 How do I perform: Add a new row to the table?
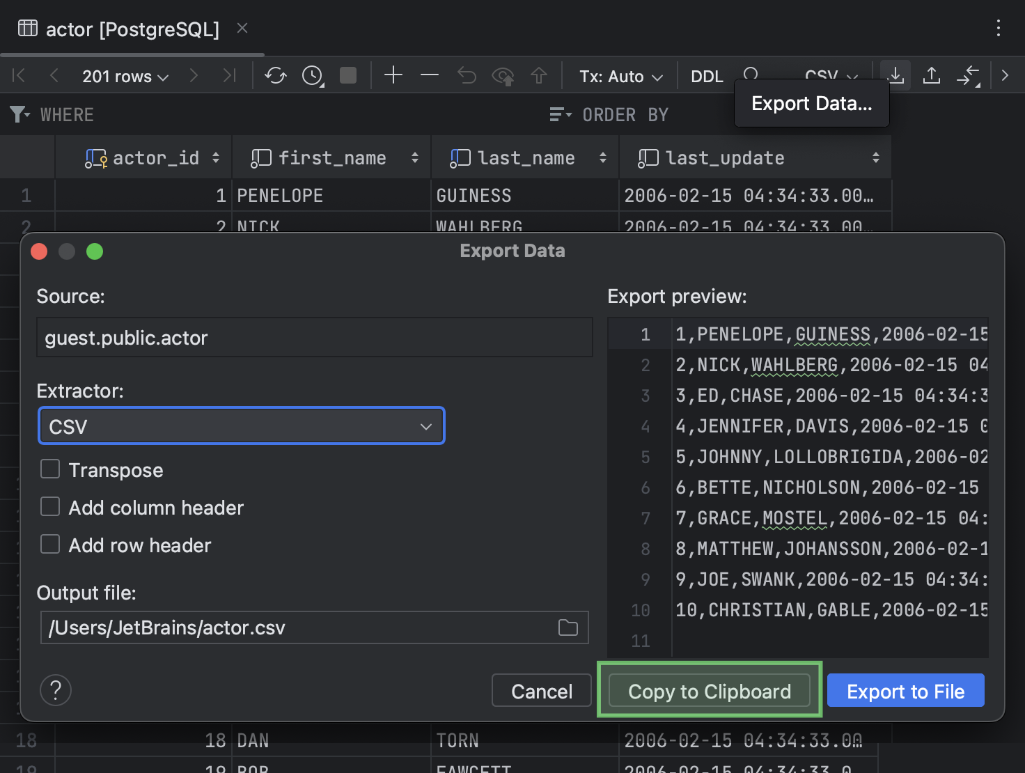(393, 75)
